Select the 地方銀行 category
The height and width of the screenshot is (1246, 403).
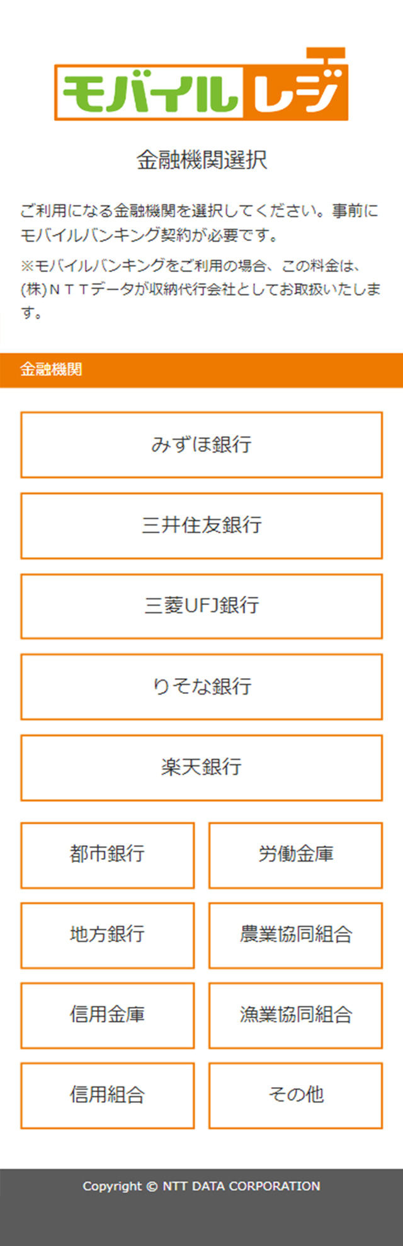click(x=108, y=935)
